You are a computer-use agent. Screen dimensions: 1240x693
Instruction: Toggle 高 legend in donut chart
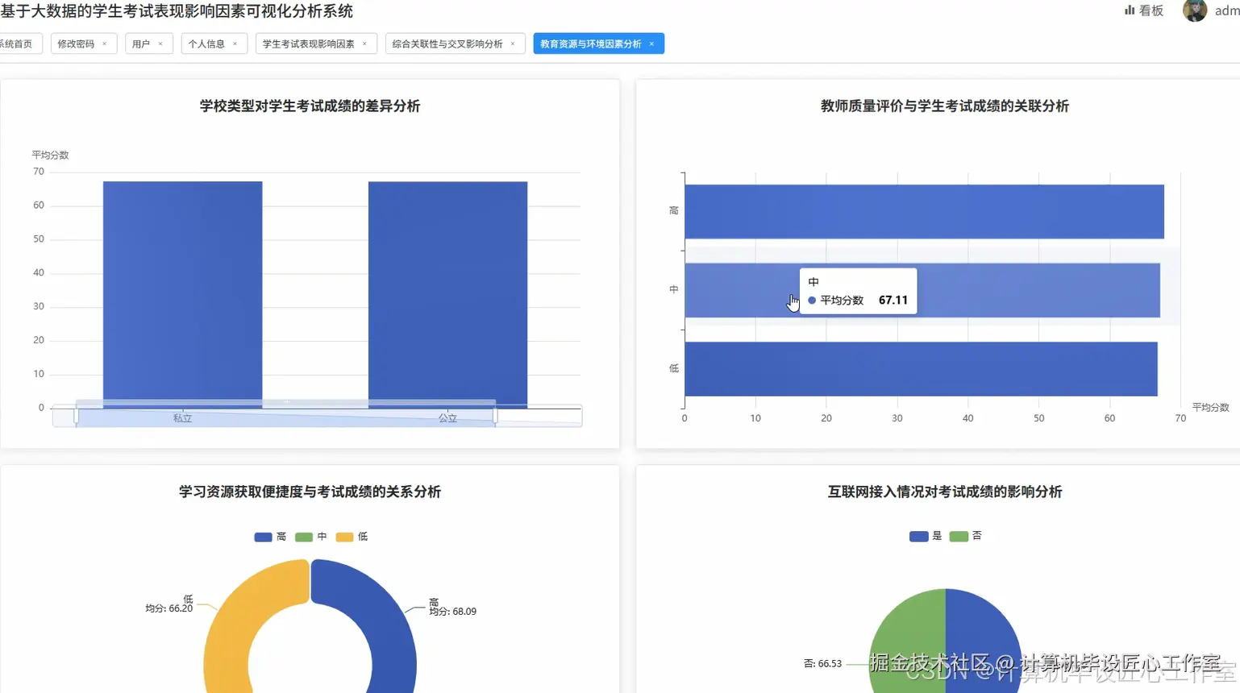[x=270, y=537]
